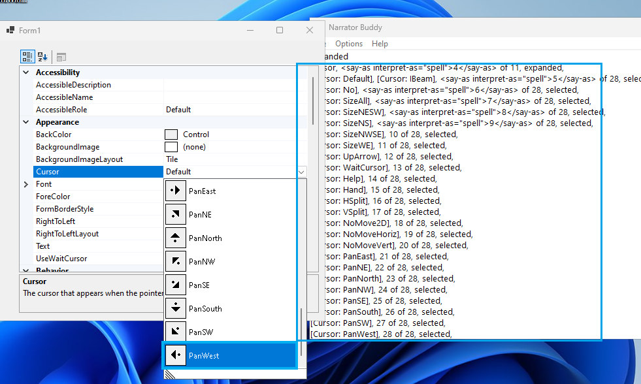
Task: Select the PanSW cursor option
Action: [203, 332]
